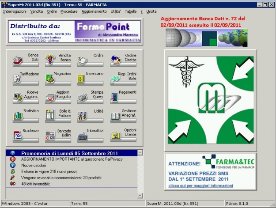The image size is (276, 208).
Task: Click 'Aggiornamento Banca Dati n. 72' red notice
Action: tap(203, 22)
